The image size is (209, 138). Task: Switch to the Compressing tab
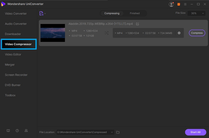(112, 13)
